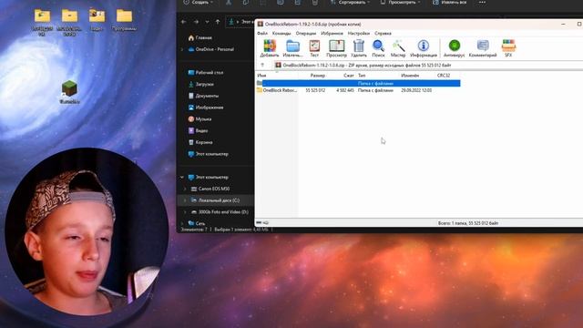Viewport: 583px width, 328px height.
Task: Click the Создать button in Explorer
Action: (199, 2)
